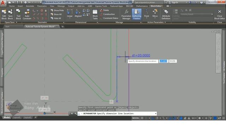The height and width of the screenshot is (127, 226).
Task: Toggle Construction geometry
Action: [x=107, y=14]
